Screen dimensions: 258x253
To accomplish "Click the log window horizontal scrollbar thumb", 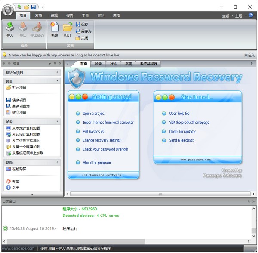I will pos(76,241).
